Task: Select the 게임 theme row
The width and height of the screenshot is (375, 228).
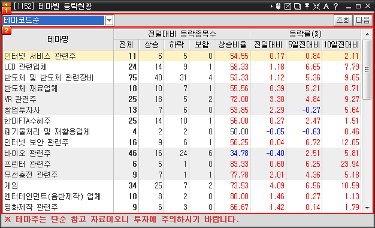Action: [182, 185]
